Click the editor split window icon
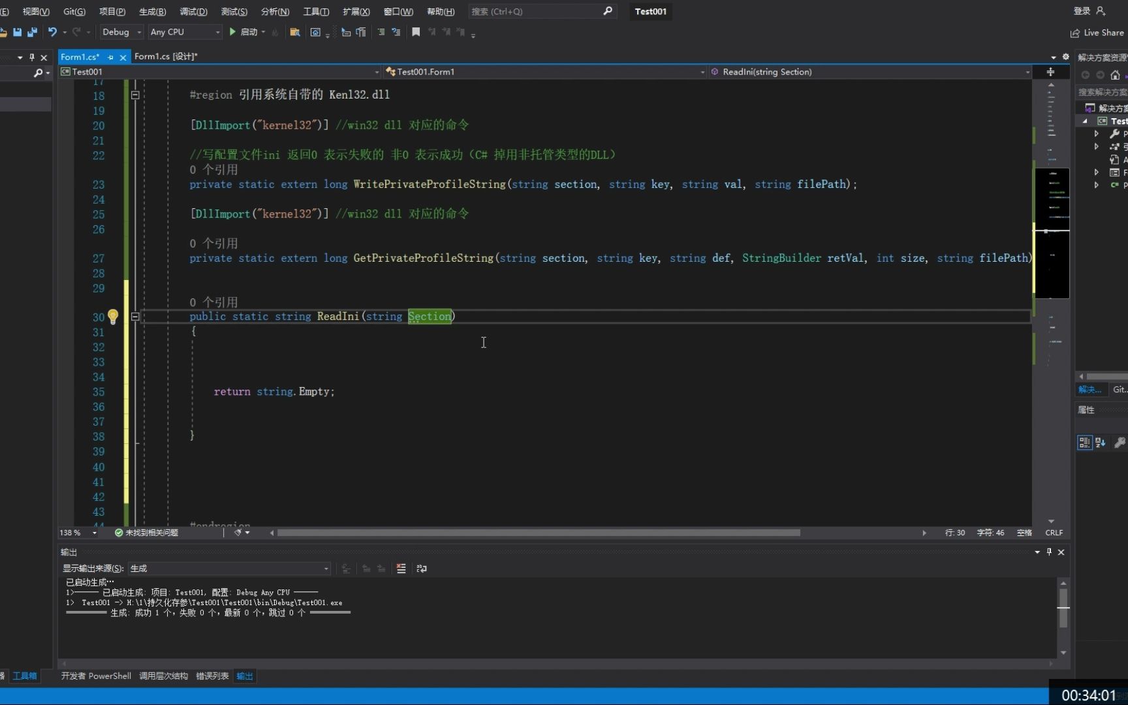The height and width of the screenshot is (705, 1128). 1050,72
